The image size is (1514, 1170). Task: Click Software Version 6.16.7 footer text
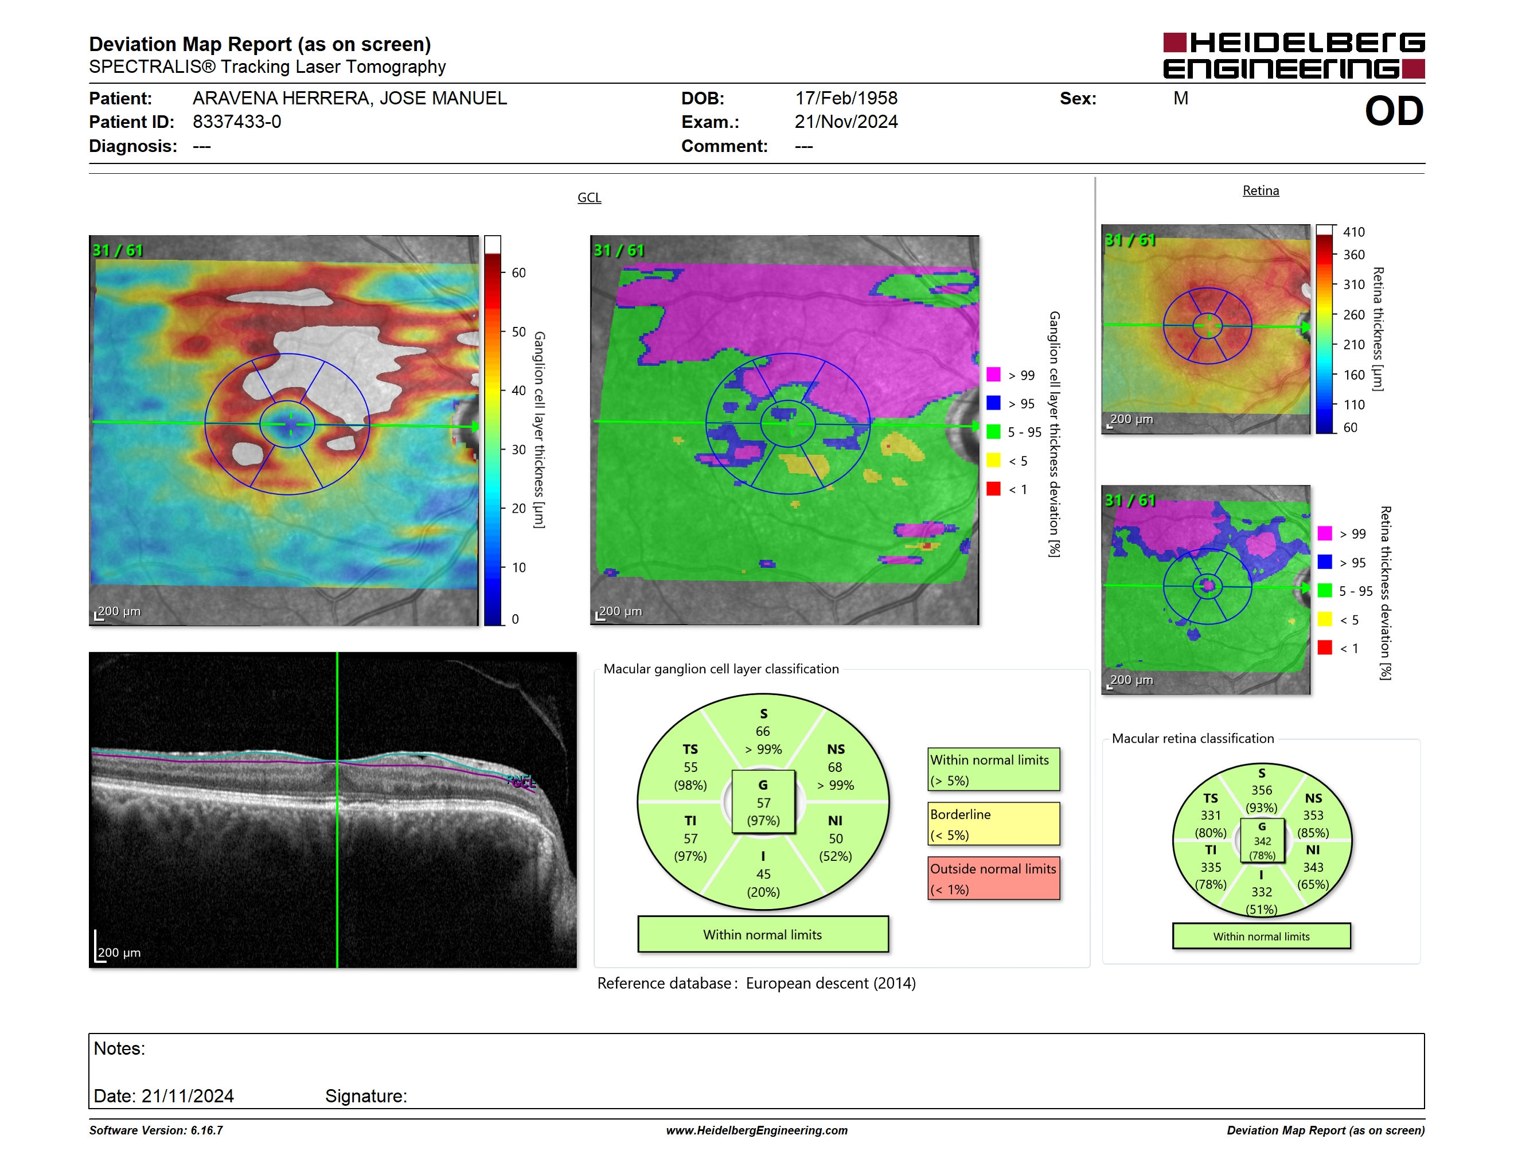[156, 1130]
